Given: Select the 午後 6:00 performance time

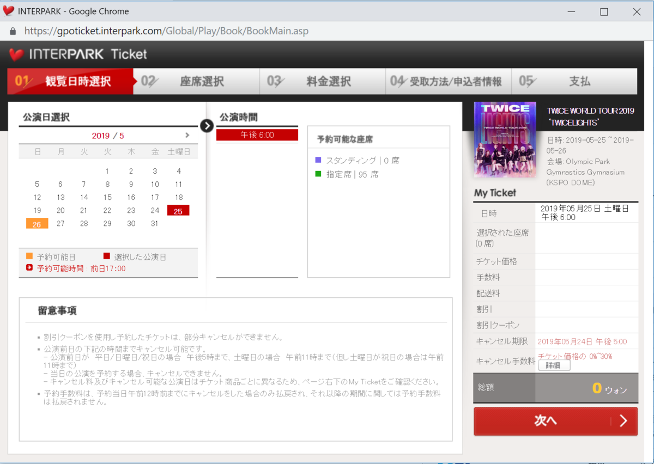Looking at the screenshot, I should click(x=257, y=135).
